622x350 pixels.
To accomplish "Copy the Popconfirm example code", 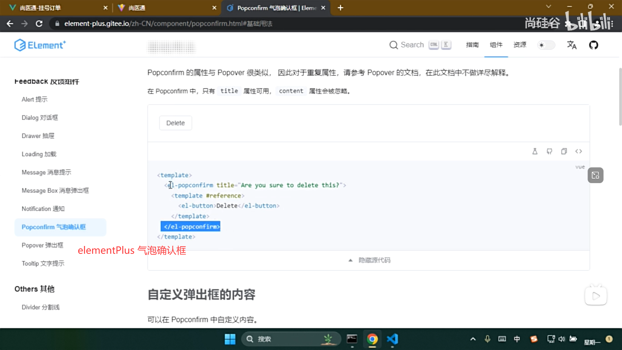I will pyautogui.click(x=564, y=151).
